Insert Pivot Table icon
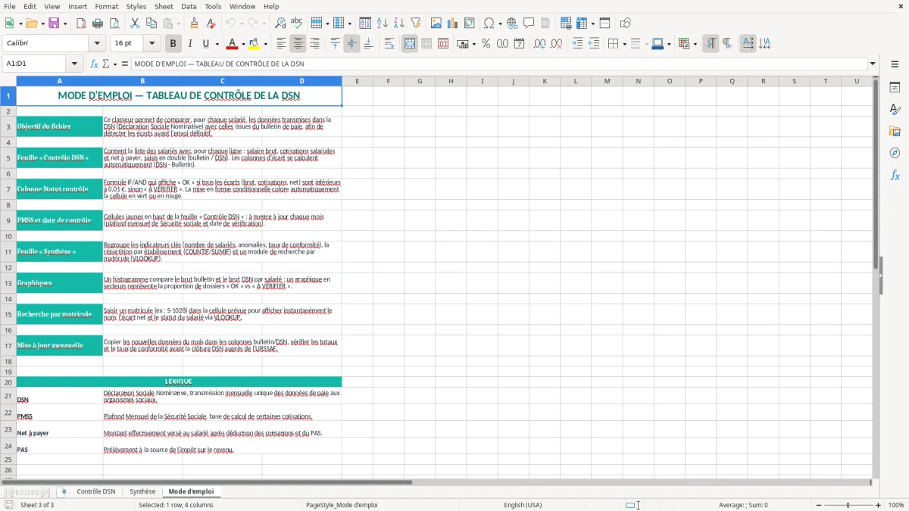Viewport: 909px width, 511px height. (470, 23)
